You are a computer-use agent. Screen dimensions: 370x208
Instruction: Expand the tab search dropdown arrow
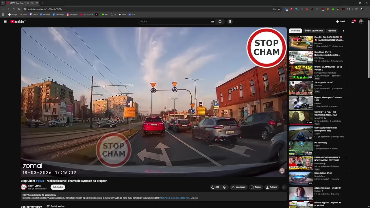(x=3, y=3)
